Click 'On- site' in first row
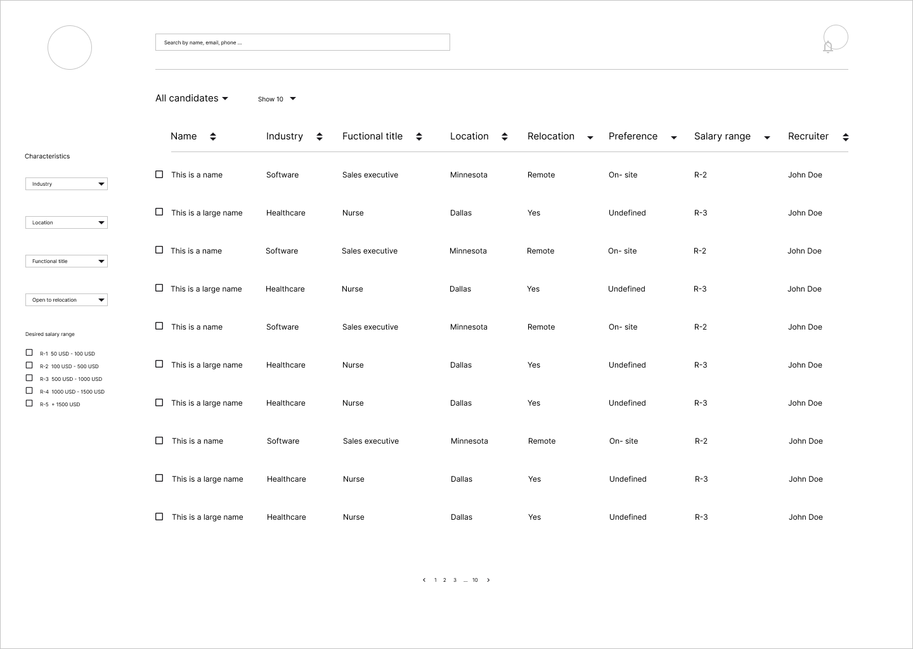 click(x=623, y=175)
